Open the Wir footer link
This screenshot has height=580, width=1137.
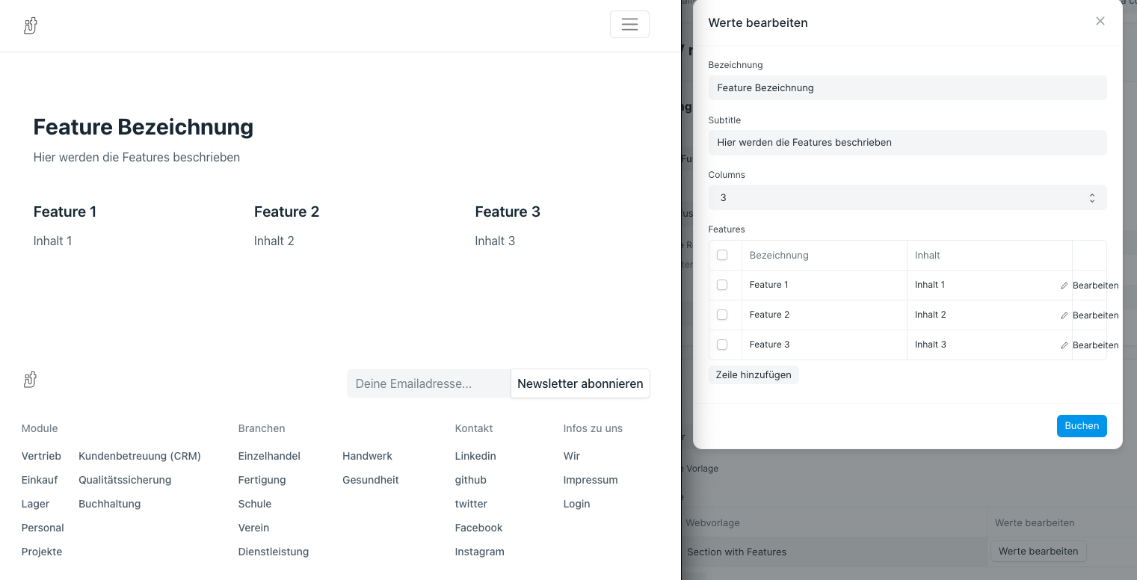pyautogui.click(x=572, y=456)
